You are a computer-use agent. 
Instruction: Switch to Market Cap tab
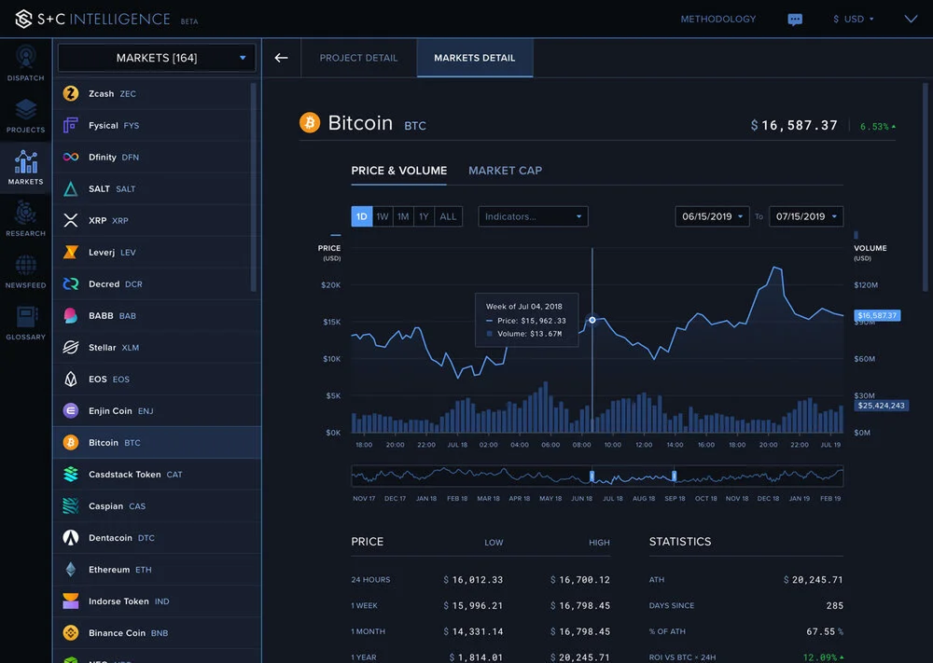coord(505,171)
